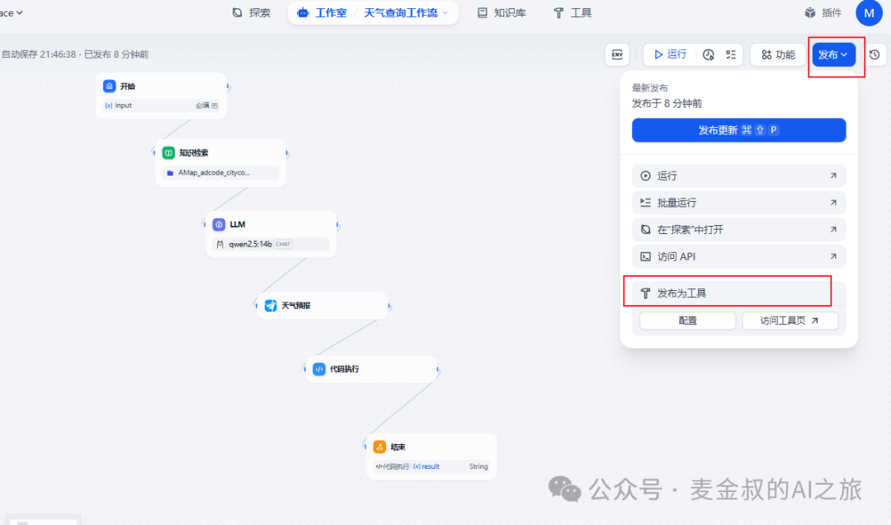Click the 知识检索 node icon
This screenshot has height=525, width=891.
click(x=167, y=152)
